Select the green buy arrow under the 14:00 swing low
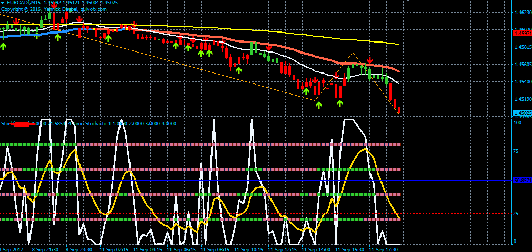 318,105
